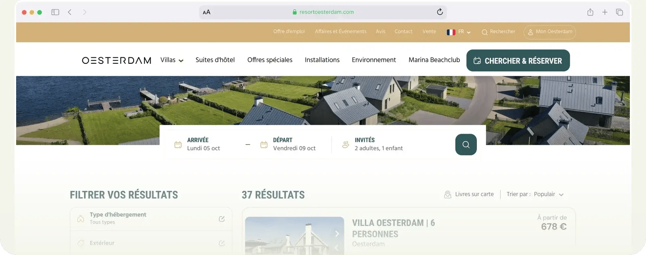Open the Livres sur carte link
The image size is (646, 255).
pyautogui.click(x=474, y=194)
